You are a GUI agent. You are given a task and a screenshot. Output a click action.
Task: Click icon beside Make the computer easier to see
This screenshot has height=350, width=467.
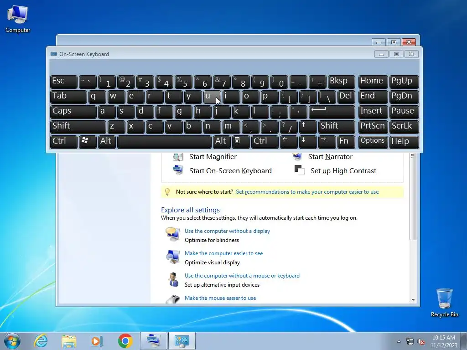pyautogui.click(x=173, y=257)
